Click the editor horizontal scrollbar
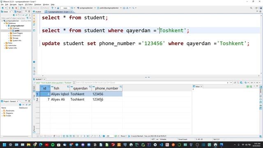The height and width of the screenshot is (148, 263). (x=151, y=76)
